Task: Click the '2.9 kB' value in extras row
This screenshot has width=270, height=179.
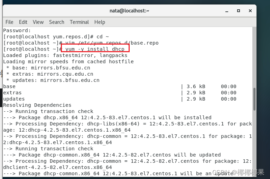Action: [x=196, y=93]
